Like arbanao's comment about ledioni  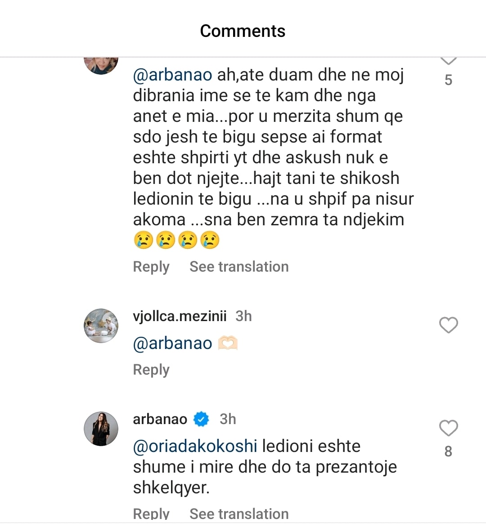[x=448, y=428]
